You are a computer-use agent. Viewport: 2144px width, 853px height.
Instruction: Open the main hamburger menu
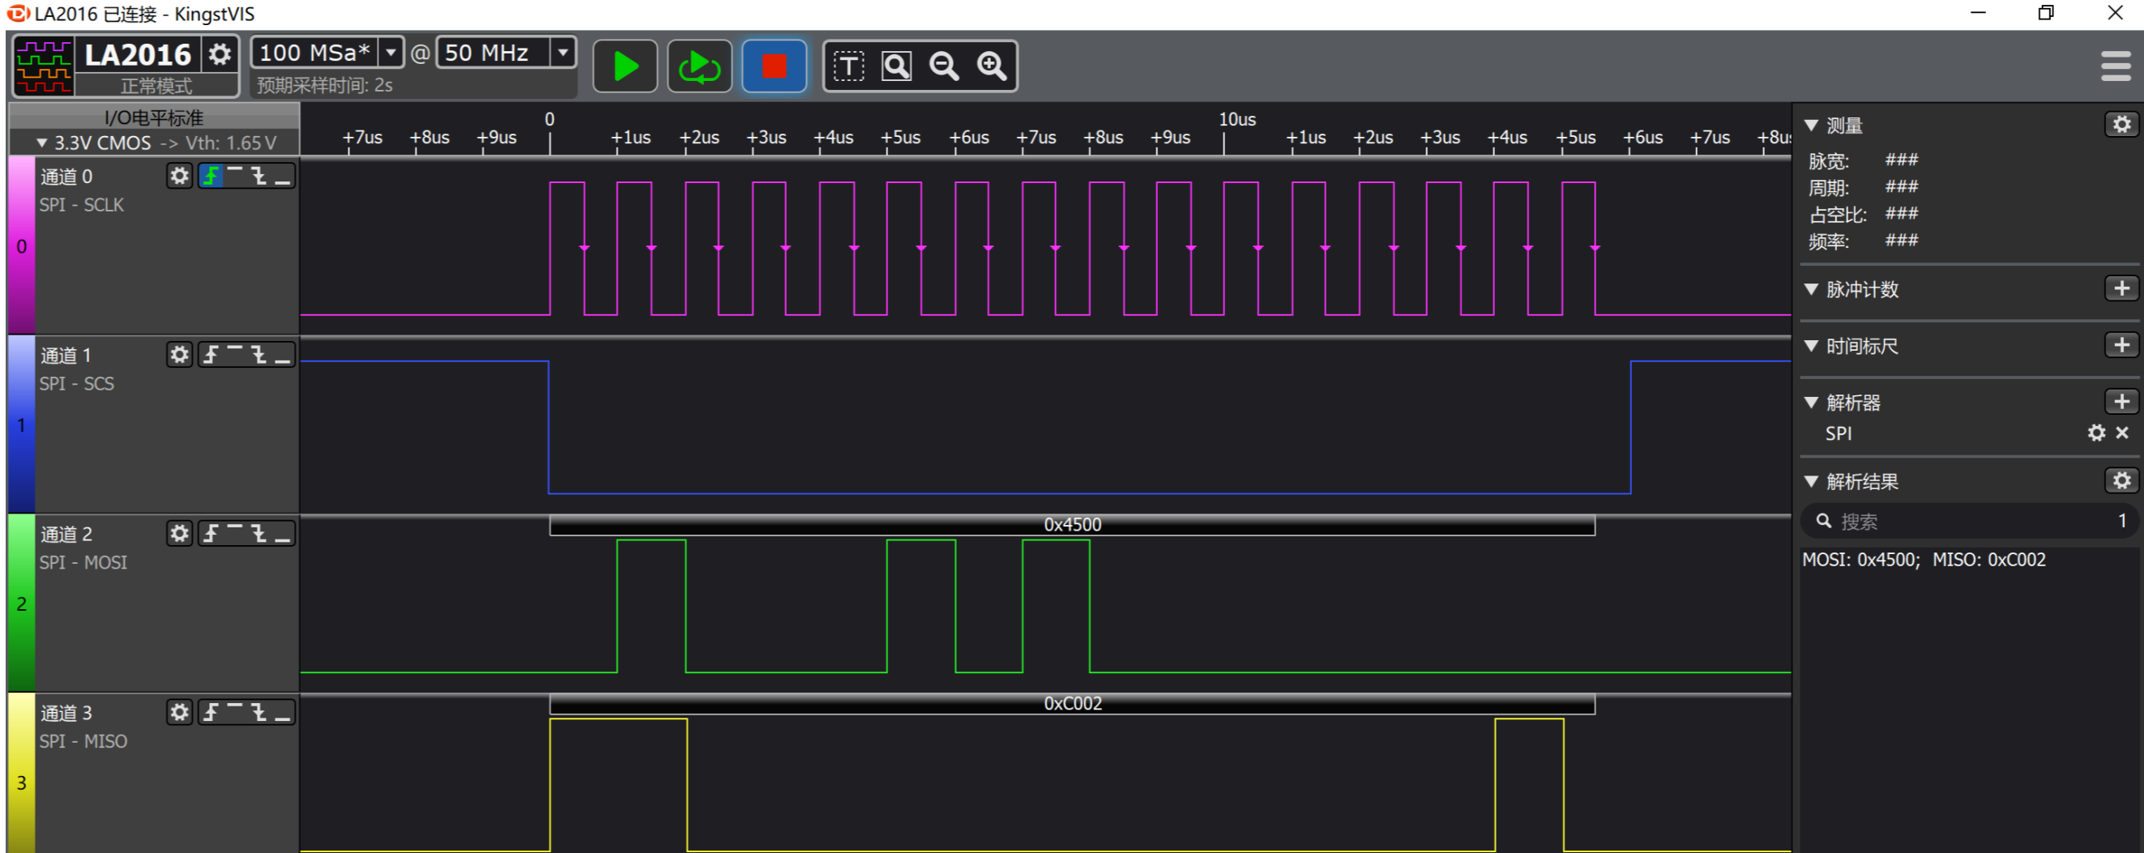2115,66
